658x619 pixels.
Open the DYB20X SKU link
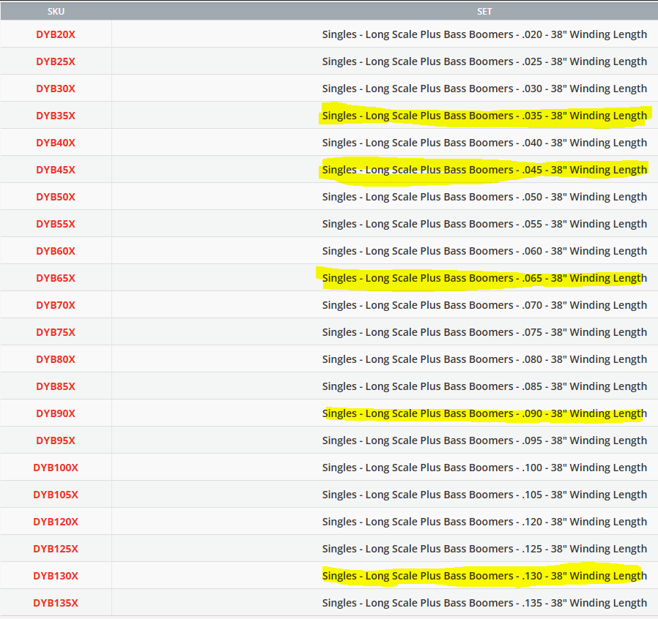[56, 34]
